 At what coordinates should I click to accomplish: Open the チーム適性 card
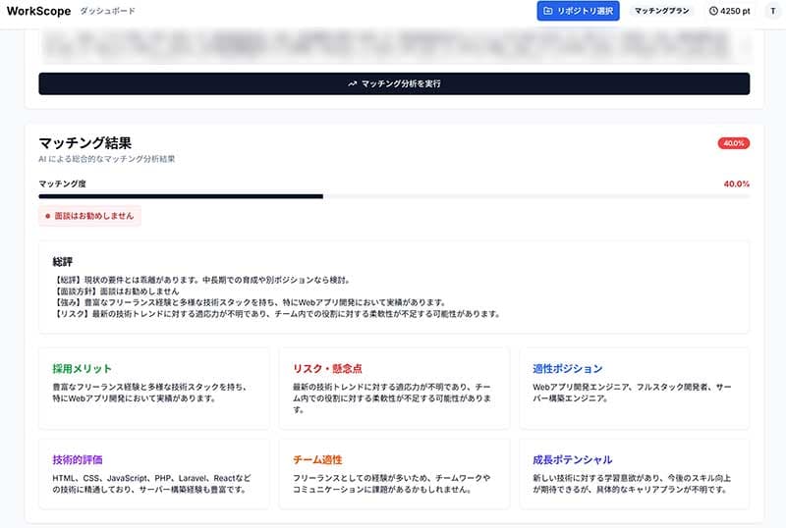(x=393, y=475)
